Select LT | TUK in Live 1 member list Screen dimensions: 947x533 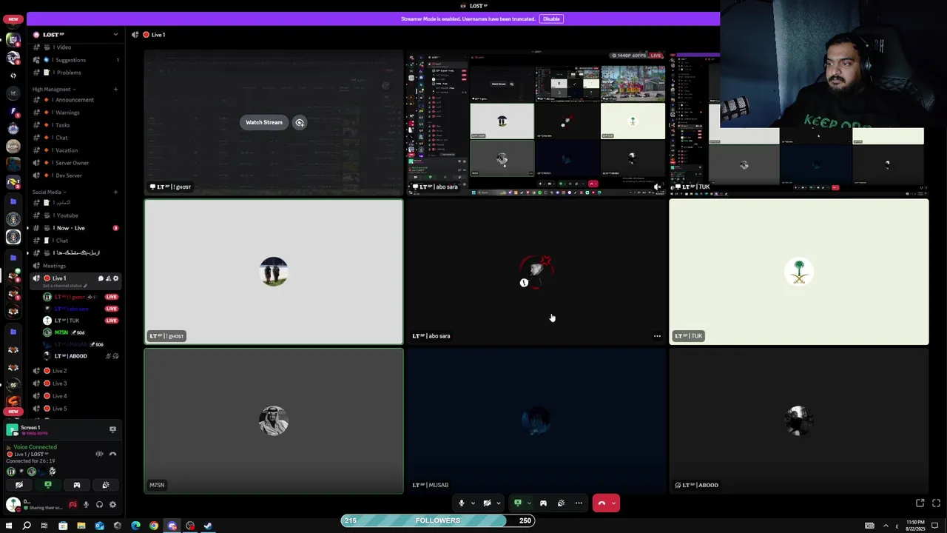click(x=80, y=321)
